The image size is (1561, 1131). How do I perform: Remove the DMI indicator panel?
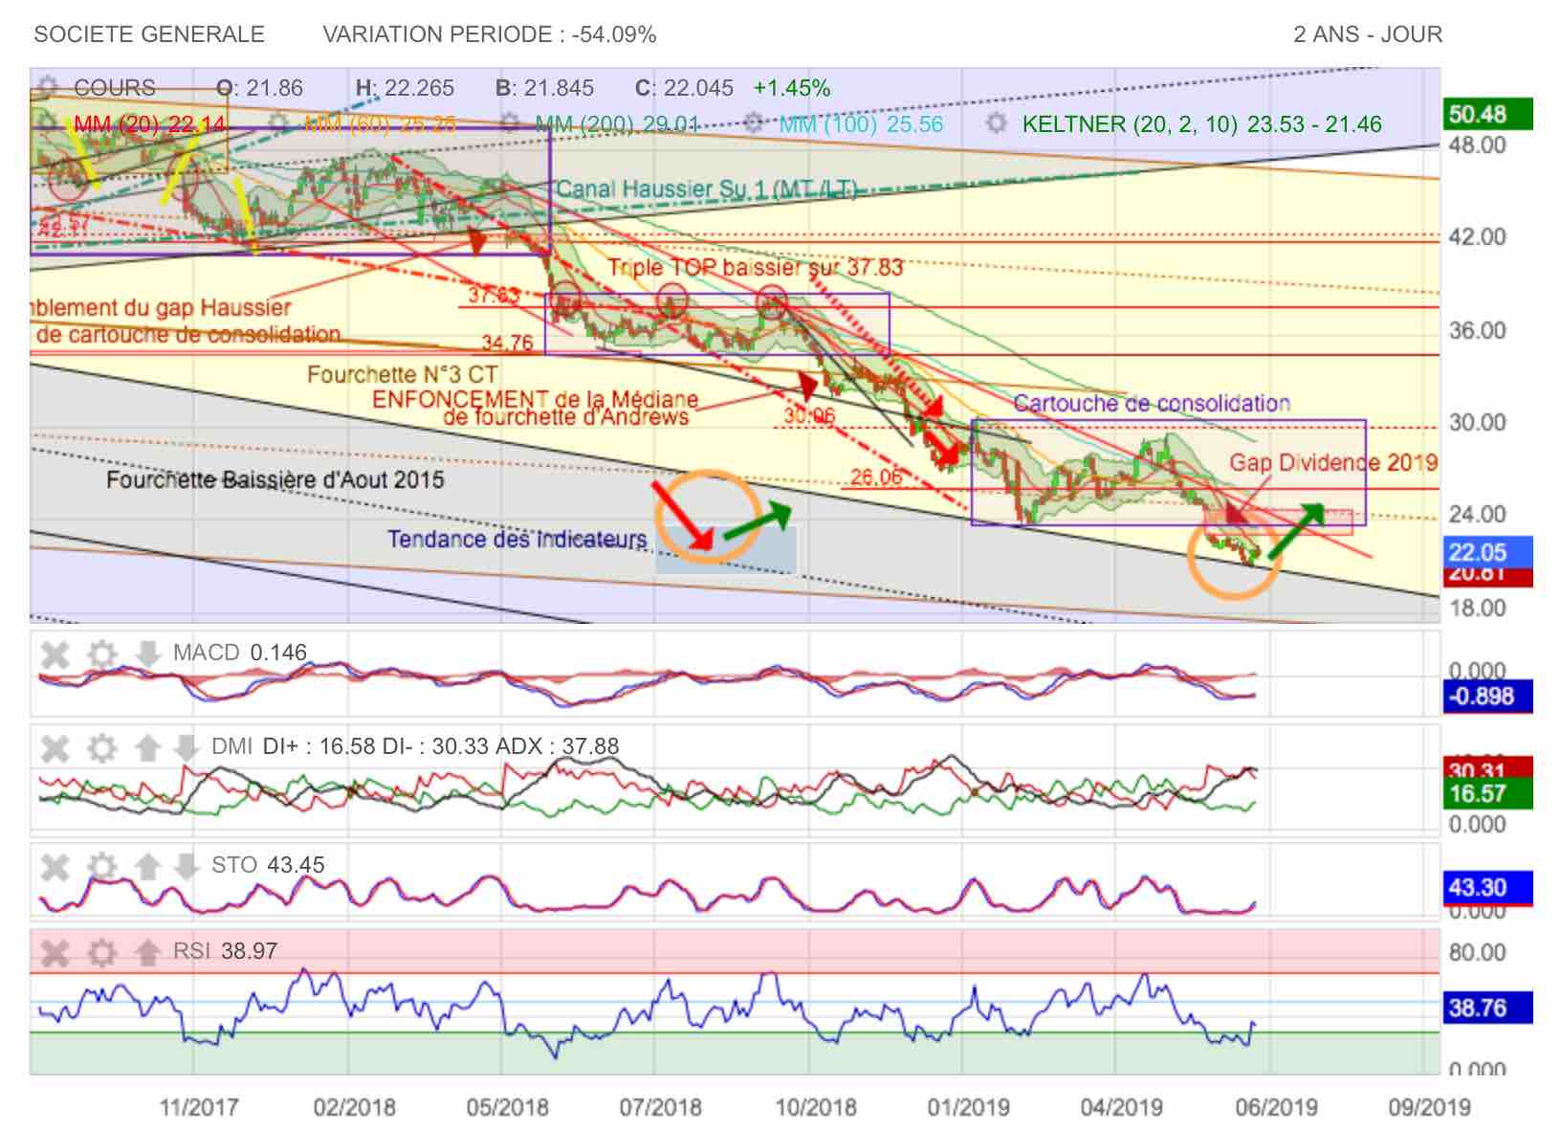55,747
